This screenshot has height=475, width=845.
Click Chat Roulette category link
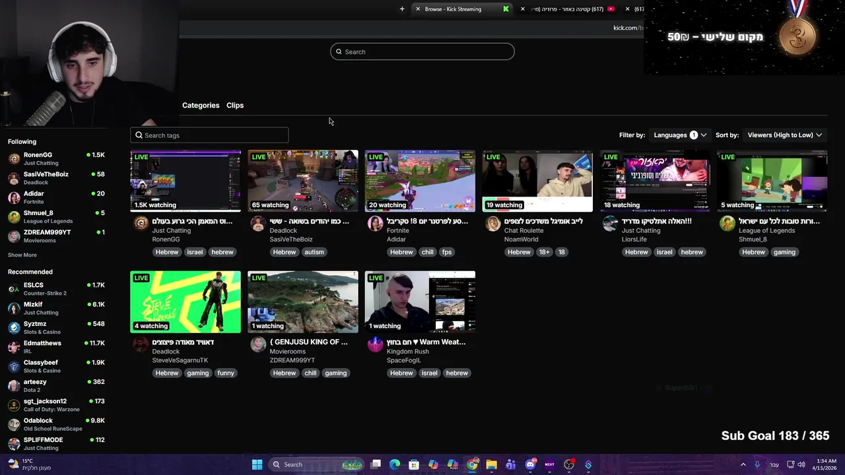coord(524,230)
